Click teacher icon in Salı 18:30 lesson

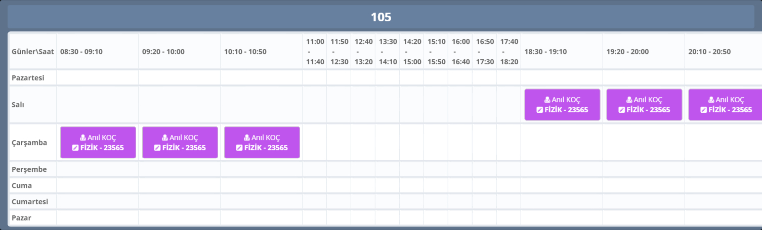pos(548,100)
